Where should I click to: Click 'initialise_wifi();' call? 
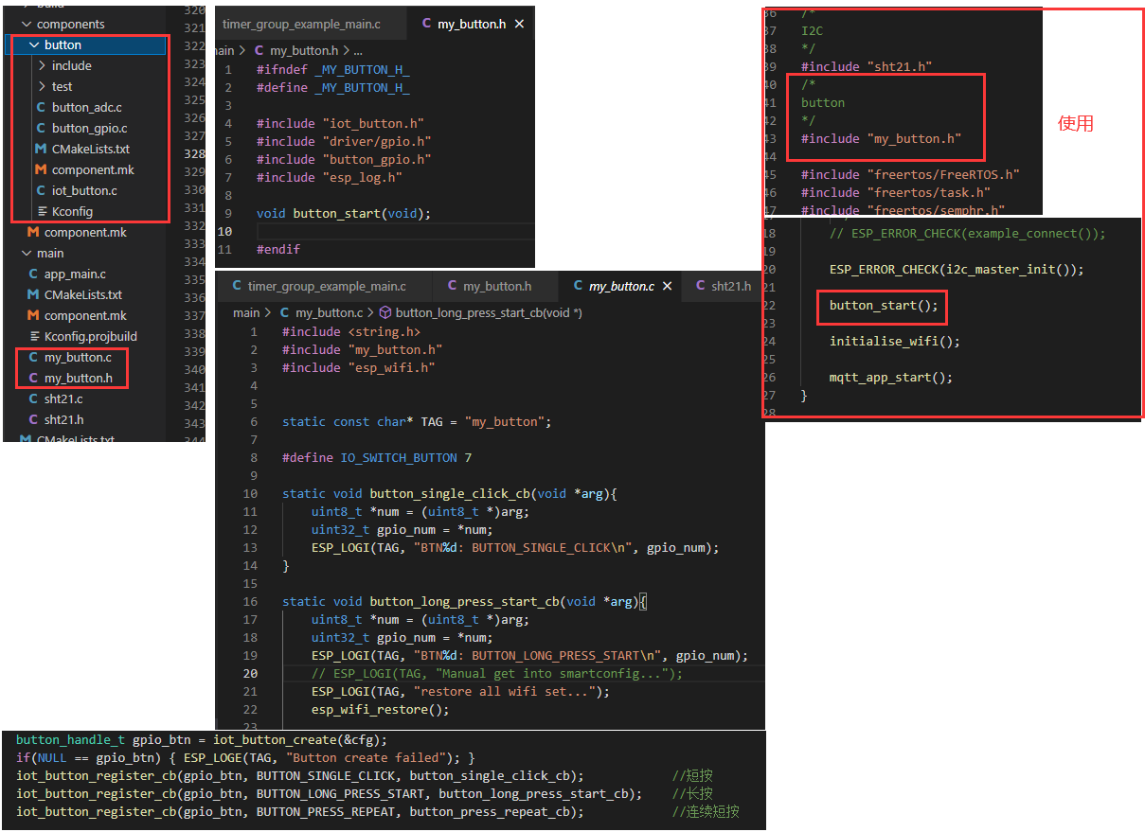click(x=895, y=341)
